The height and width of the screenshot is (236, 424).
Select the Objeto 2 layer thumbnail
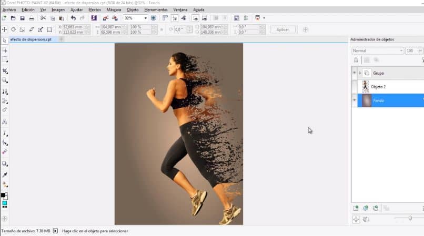click(x=366, y=87)
